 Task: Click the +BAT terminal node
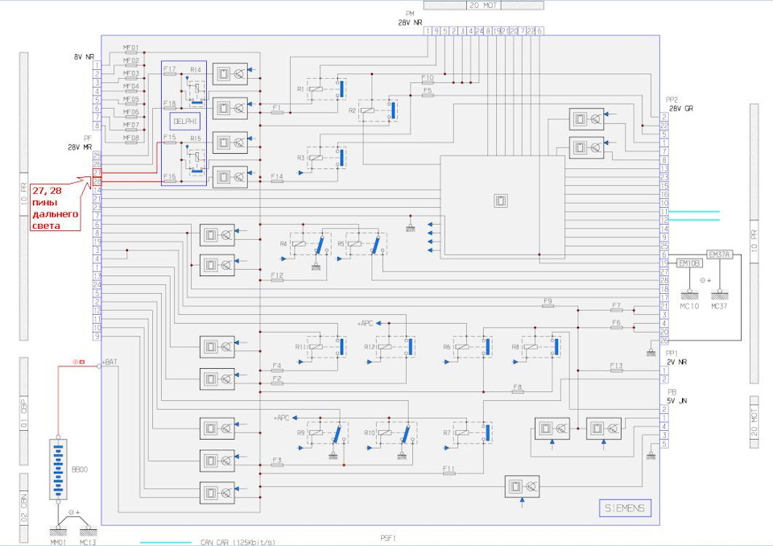coord(99,366)
